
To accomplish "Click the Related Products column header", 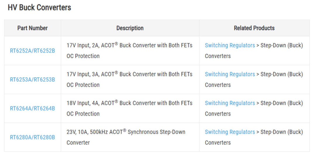I will coord(254,28).
